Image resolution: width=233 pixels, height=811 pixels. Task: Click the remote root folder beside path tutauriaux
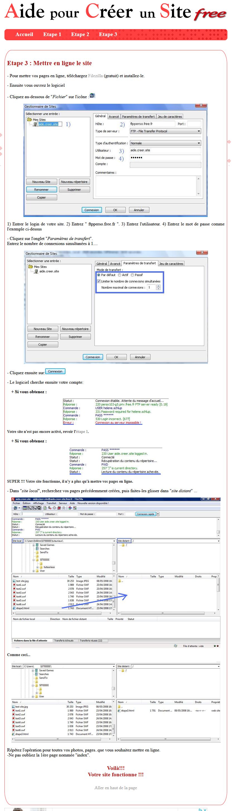pyautogui.click(x=124, y=545)
